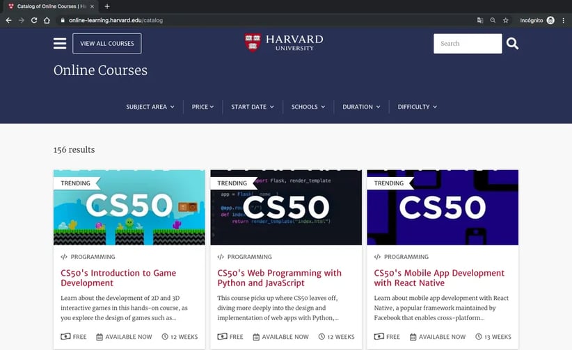Click PROGRAMMING label on Game Development card
Image resolution: width=572 pixels, height=350 pixels.
(x=93, y=257)
